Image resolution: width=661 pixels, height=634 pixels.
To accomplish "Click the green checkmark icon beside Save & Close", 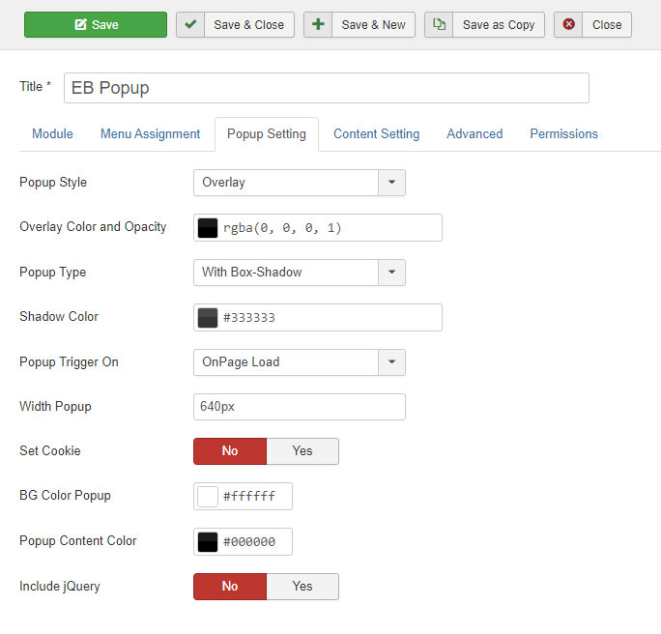I will pyautogui.click(x=190, y=24).
